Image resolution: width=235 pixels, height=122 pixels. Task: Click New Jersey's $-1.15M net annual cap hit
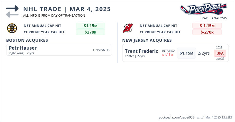207,26
